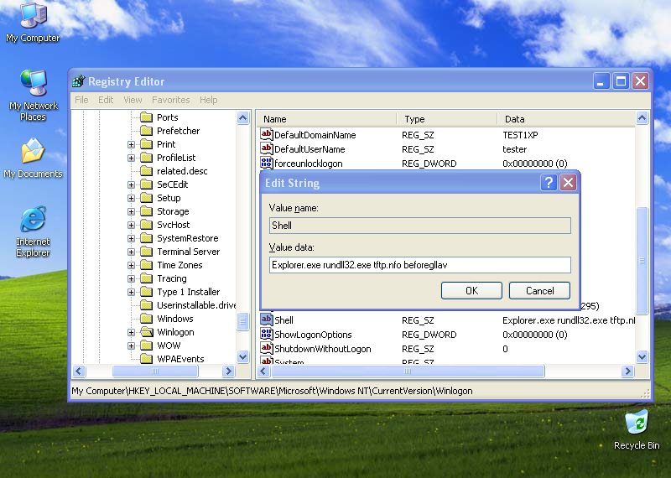Click the ShowLogonOptions DWORD value icon

[266, 335]
